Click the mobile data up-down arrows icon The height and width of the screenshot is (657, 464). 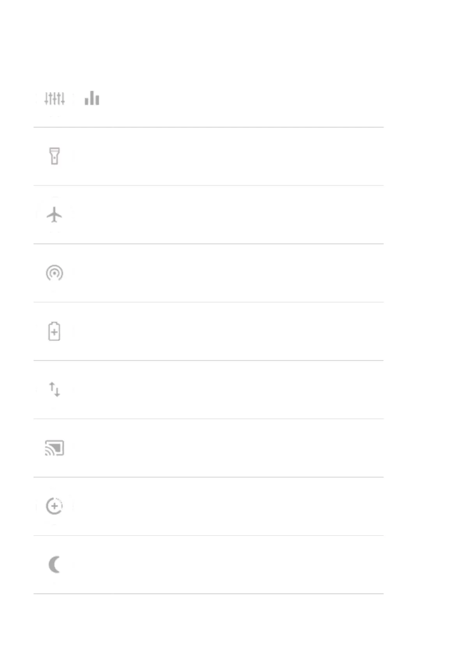point(55,389)
